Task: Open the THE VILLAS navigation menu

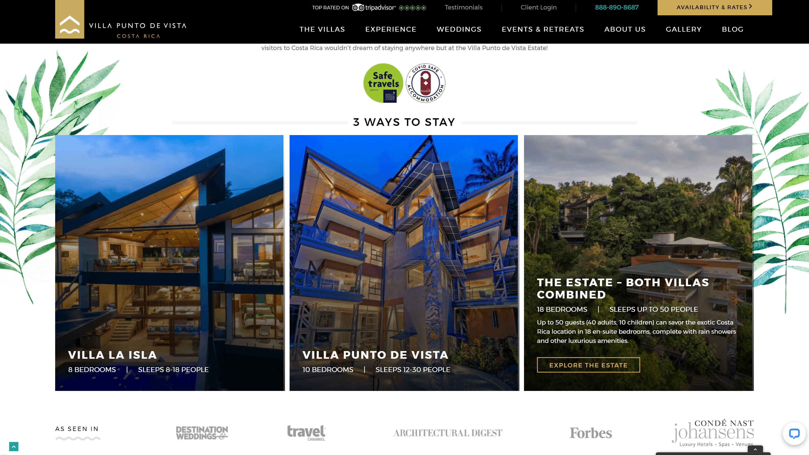Action: (x=322, y=29)
